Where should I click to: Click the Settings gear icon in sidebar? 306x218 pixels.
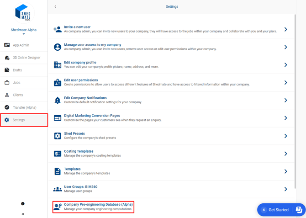tap(7, 120)
